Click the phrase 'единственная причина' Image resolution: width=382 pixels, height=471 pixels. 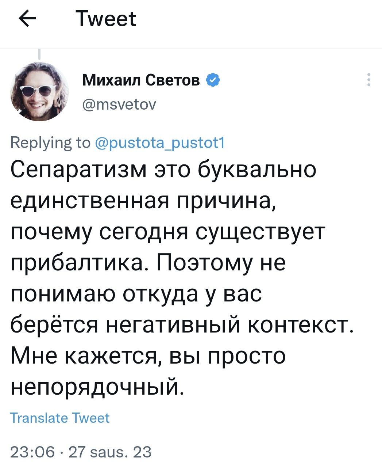click(x=142, y=201)
